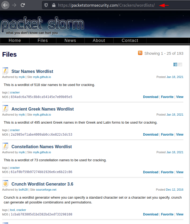Click the Packet Storm logo banner
This screenshot has width=190, height=224.
pyautogui.click(x=43, y=25)
